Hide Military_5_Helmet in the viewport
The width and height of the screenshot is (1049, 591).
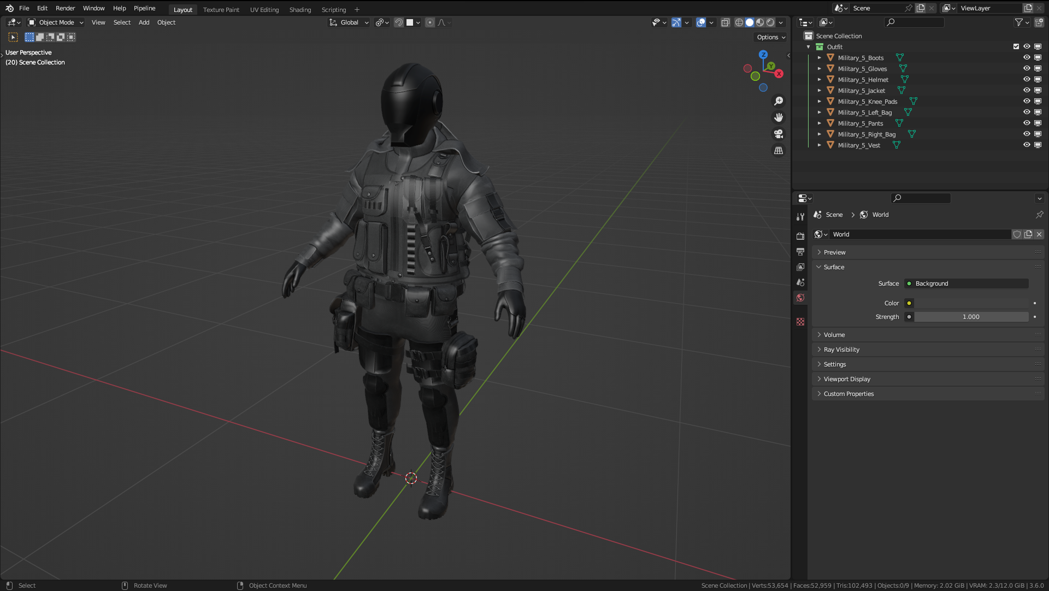[1027, 79]
